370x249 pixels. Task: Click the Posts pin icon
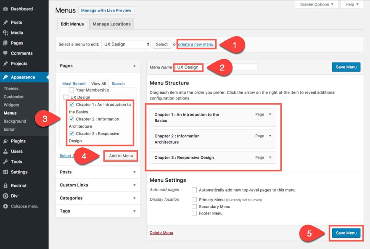(x=5, y=23)
